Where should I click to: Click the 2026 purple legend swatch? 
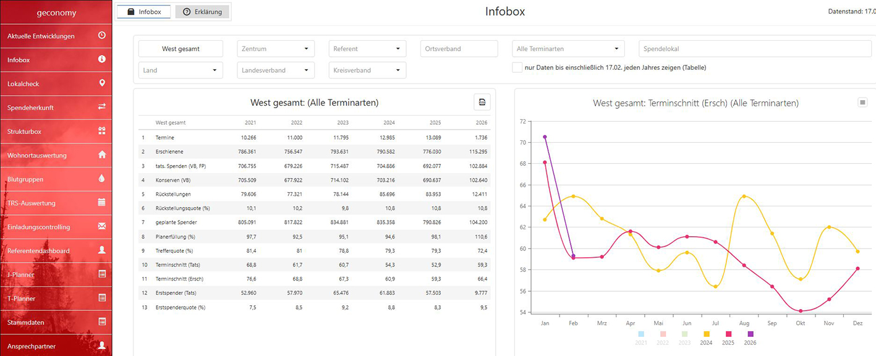(750, 334)
